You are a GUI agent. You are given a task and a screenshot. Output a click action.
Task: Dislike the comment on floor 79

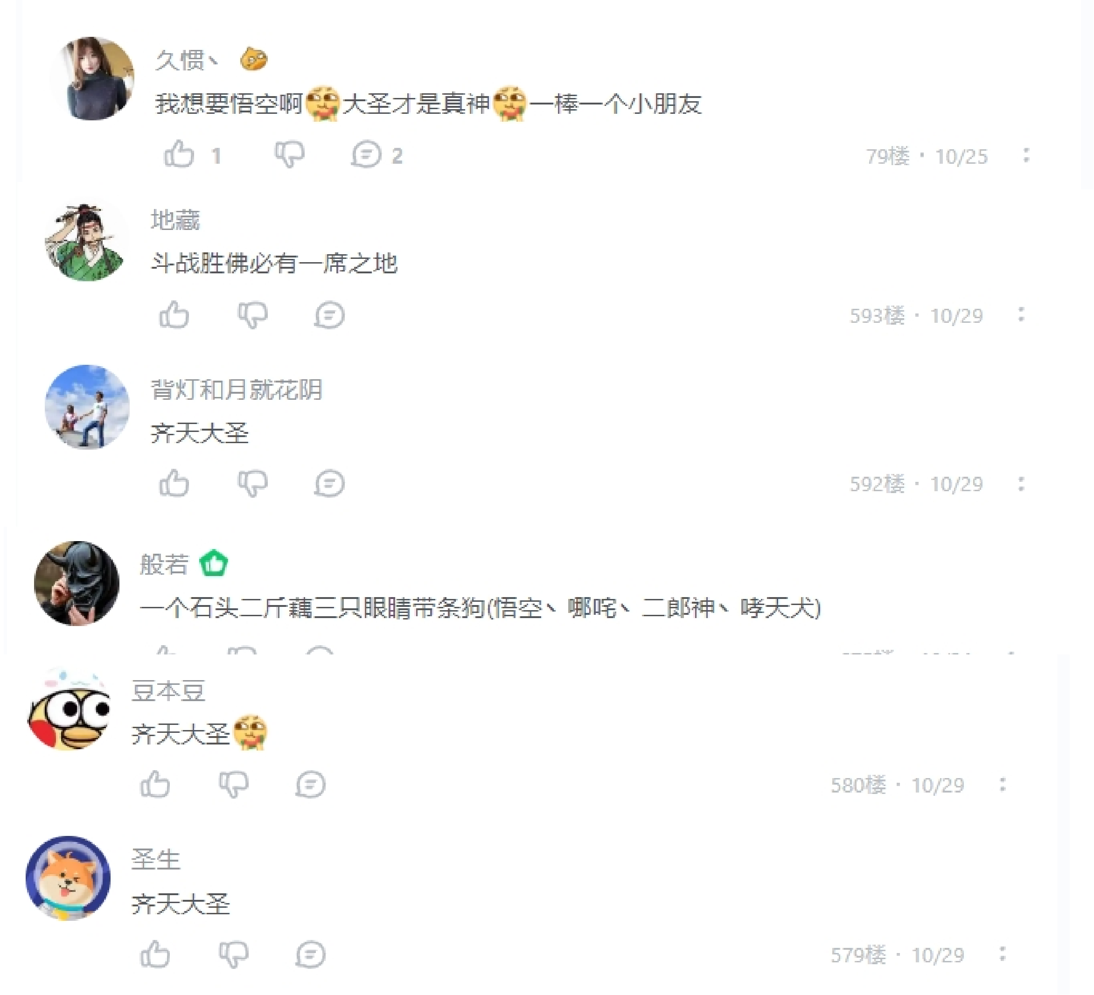[x=289, y=154]
